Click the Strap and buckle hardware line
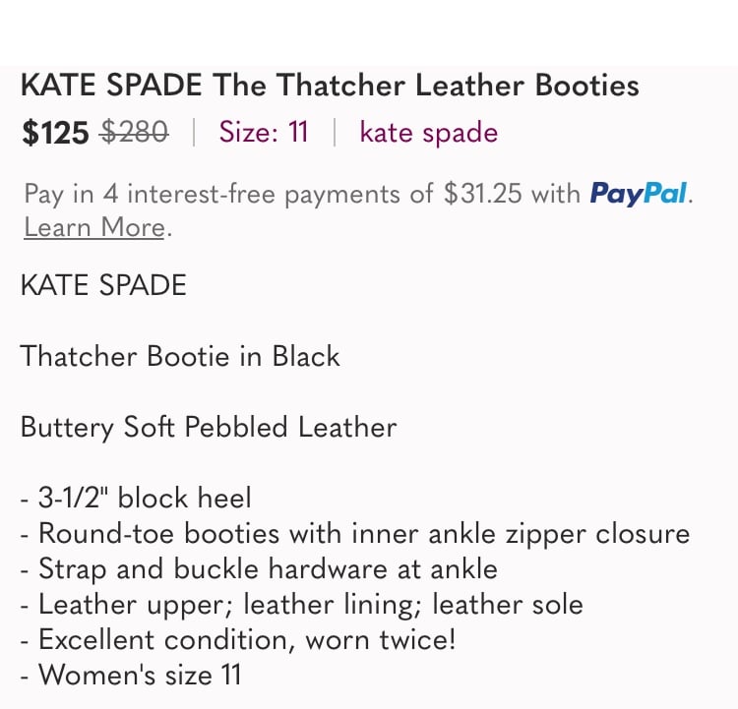The width and height of the screenshot is (738, 709). (259, 569)
